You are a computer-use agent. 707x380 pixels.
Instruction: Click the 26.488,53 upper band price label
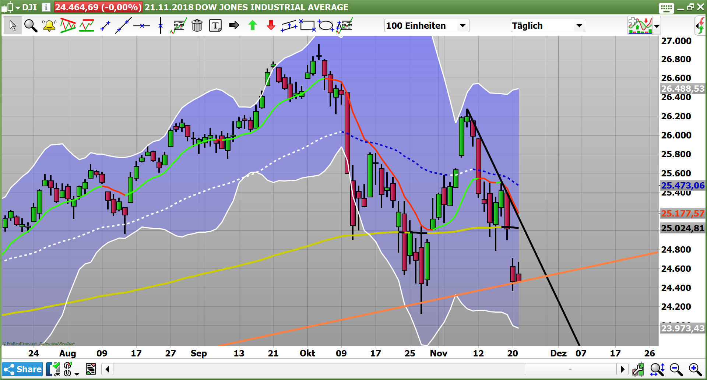pyautogui.click(x=683, y=89)
